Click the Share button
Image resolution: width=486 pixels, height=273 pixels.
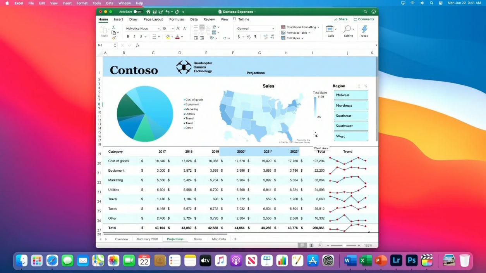click(x=341, y=19)
